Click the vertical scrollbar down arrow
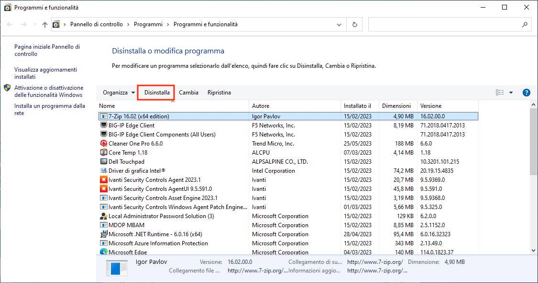Viewport: 538px width, 283px height. click(x=534, y=251)
